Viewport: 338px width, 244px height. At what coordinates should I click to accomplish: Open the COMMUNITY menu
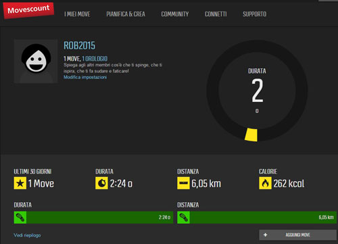tap(175, 14)
